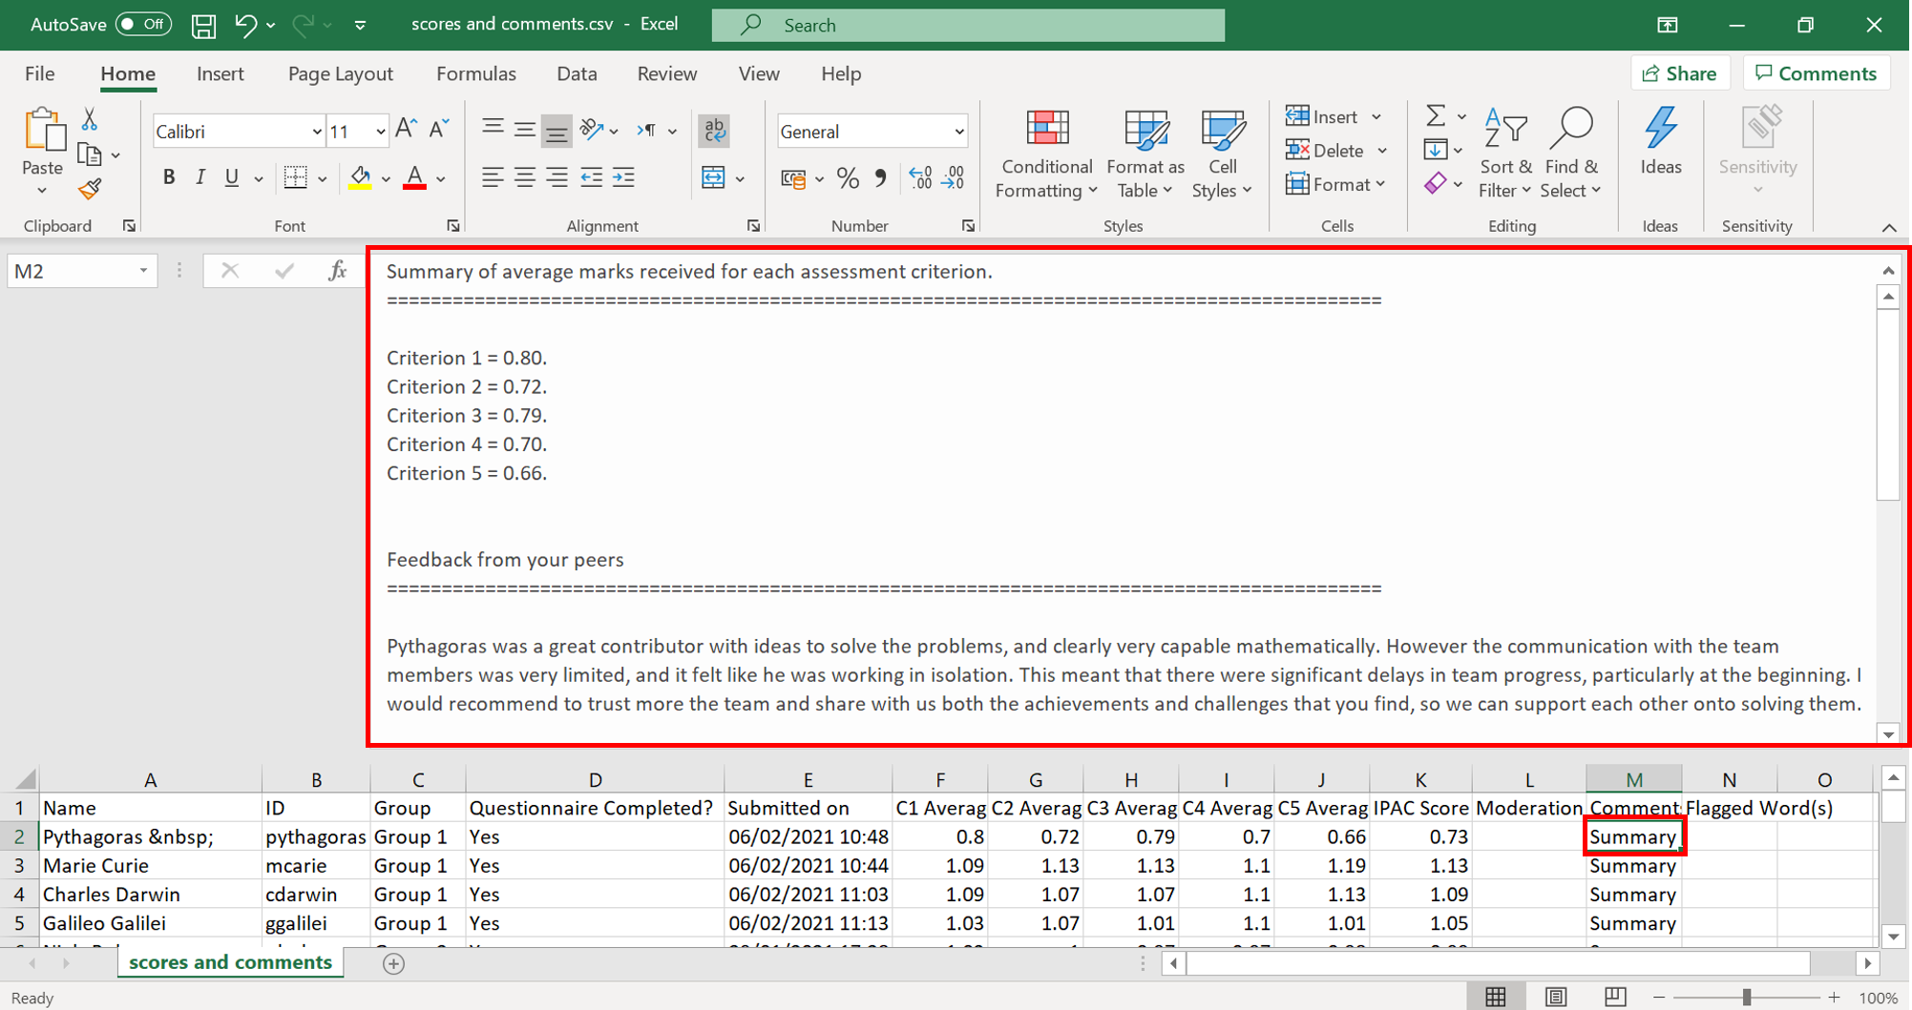Select Middle Align icon
Image resolution: width=1912 pixels, height=1010 pixels.
(524, 129)
